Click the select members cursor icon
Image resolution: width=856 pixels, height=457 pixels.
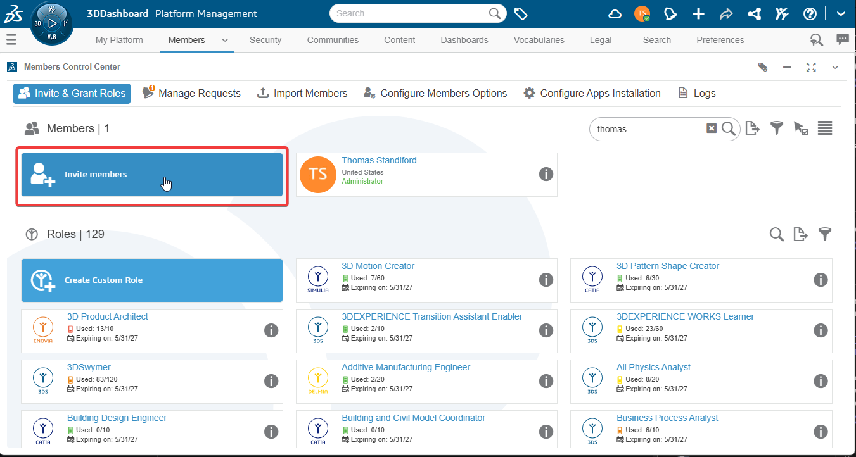tap(801, 128)
